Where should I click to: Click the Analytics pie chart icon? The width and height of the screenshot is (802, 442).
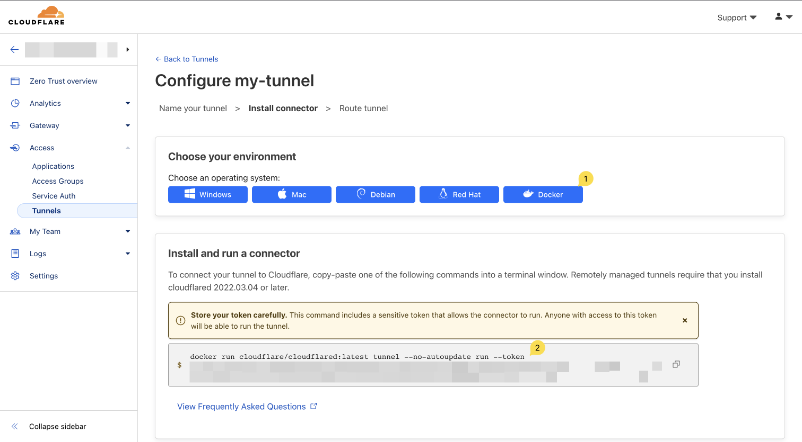pos(15,103)
